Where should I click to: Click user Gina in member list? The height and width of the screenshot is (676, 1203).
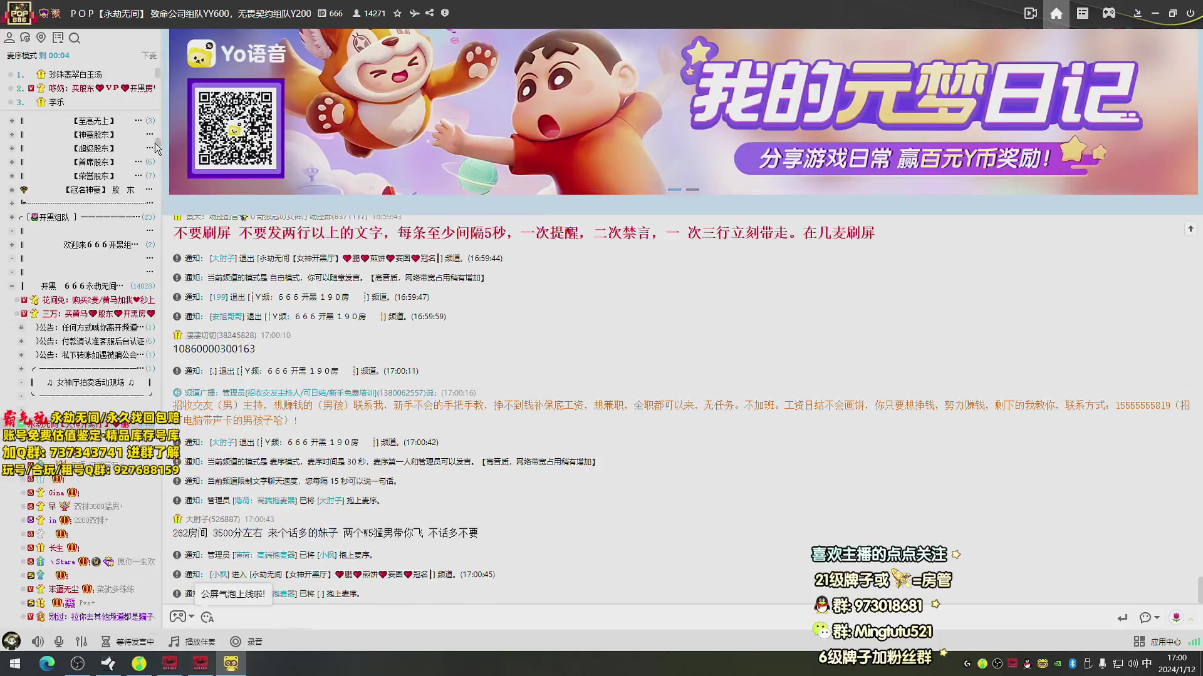56,493
